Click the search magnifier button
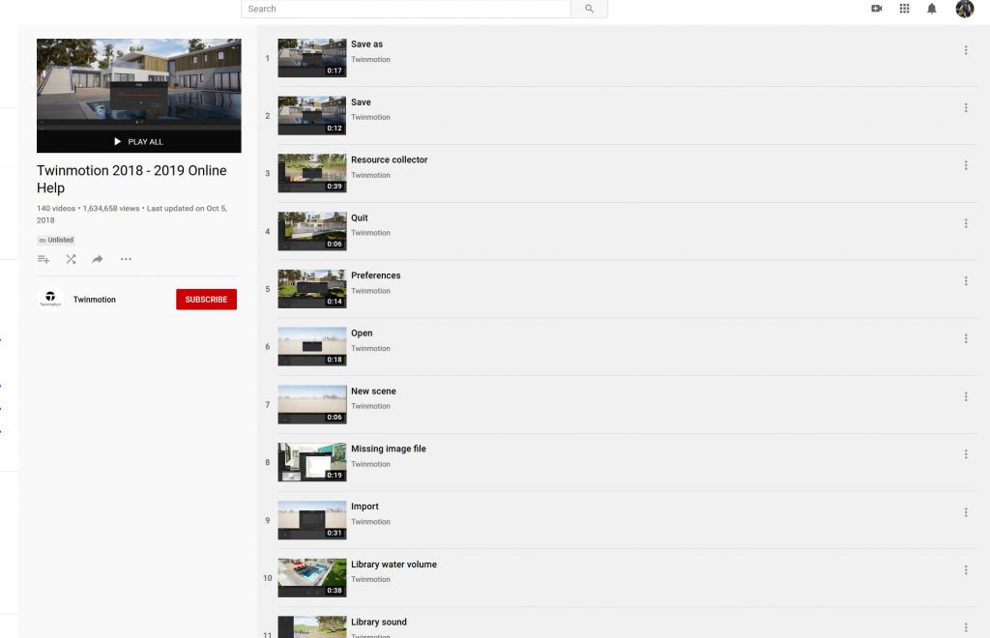Image resolution: width=990 pixels, height=638 pixels. pyautogui.click(x=589, y=9)
